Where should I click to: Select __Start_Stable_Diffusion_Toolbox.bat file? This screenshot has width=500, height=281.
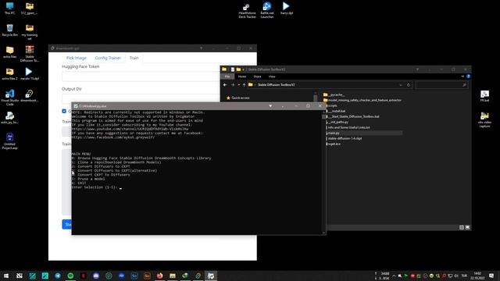353,116
